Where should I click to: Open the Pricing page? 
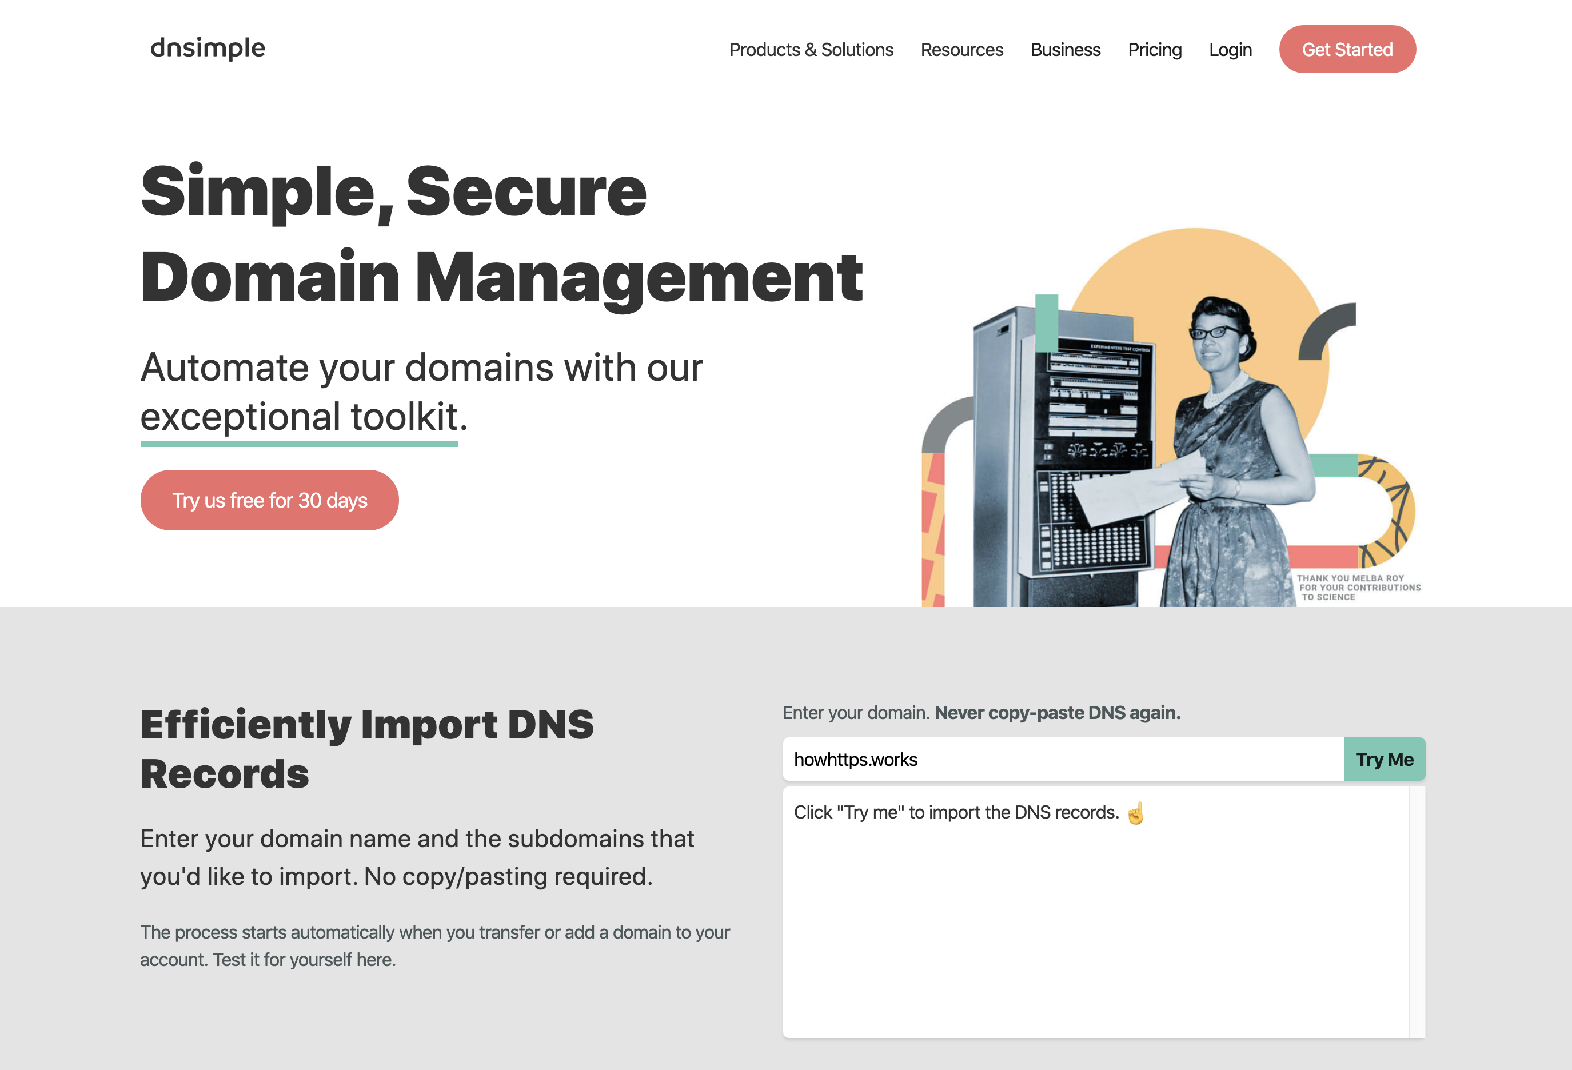[1154, 50]
